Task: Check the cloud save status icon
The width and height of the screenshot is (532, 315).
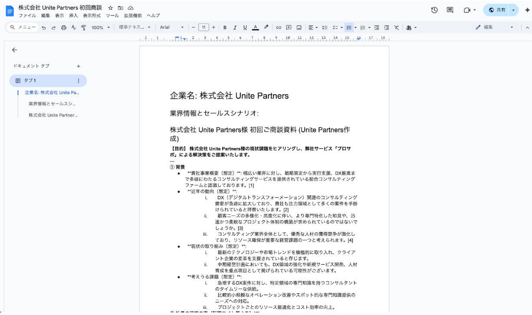Action: point(131,8)
